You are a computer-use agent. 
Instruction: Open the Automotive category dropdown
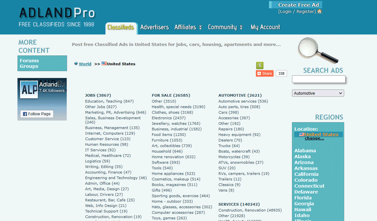[x=318, y=93]
